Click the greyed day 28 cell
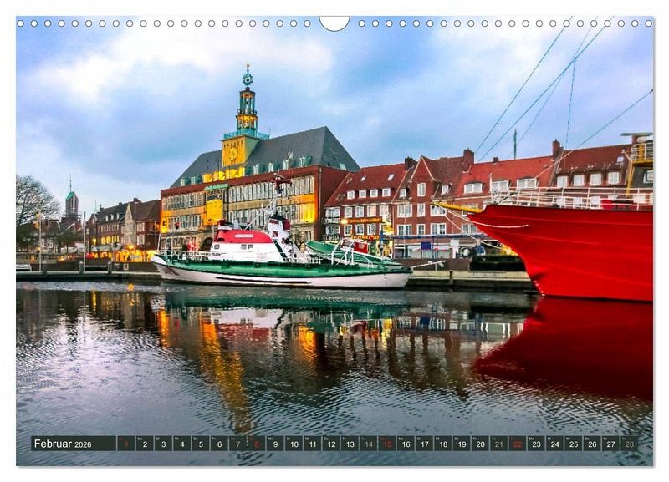The height and width of the screenshot is (482, 669). click(630, 444)
